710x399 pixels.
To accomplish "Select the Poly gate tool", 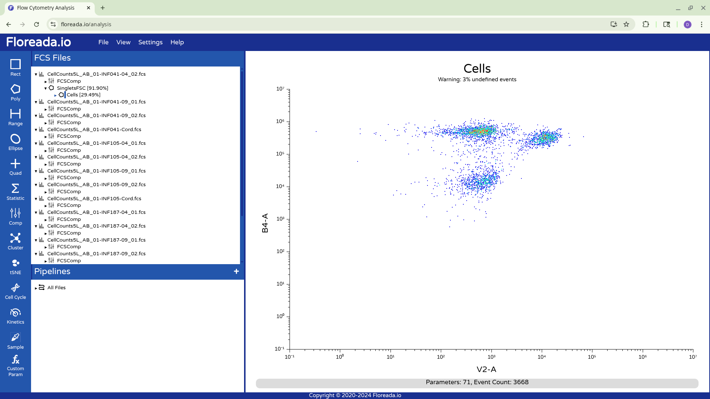I will (x=15, y=92).
